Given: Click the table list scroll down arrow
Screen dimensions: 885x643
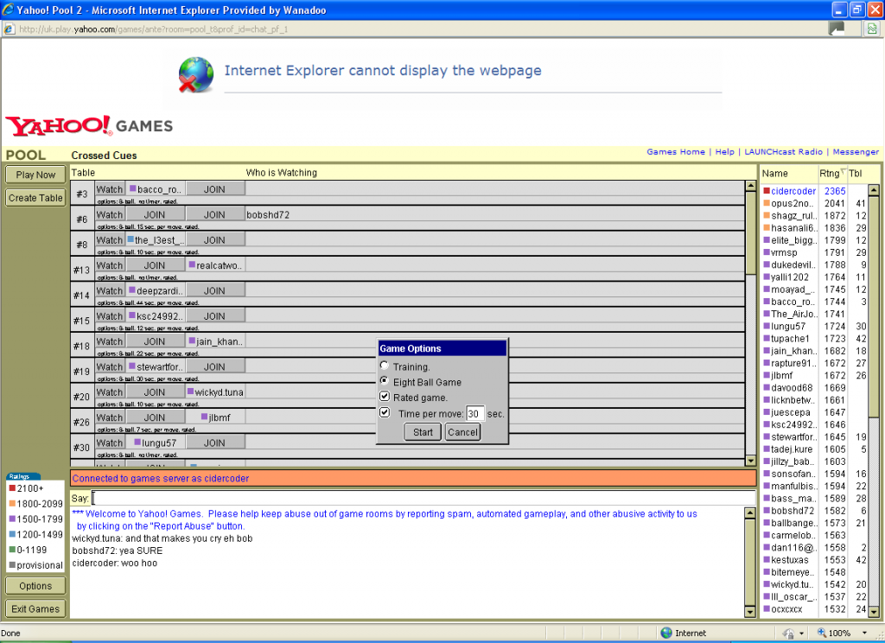Looking at the screenshot, I should click(x=751, y=461).
